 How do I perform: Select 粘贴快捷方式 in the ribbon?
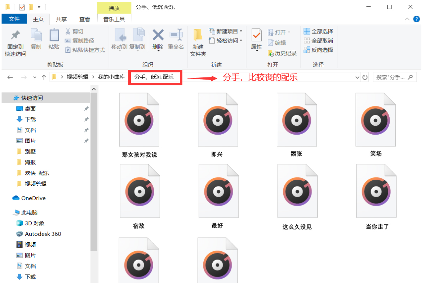tap(85, 50)
